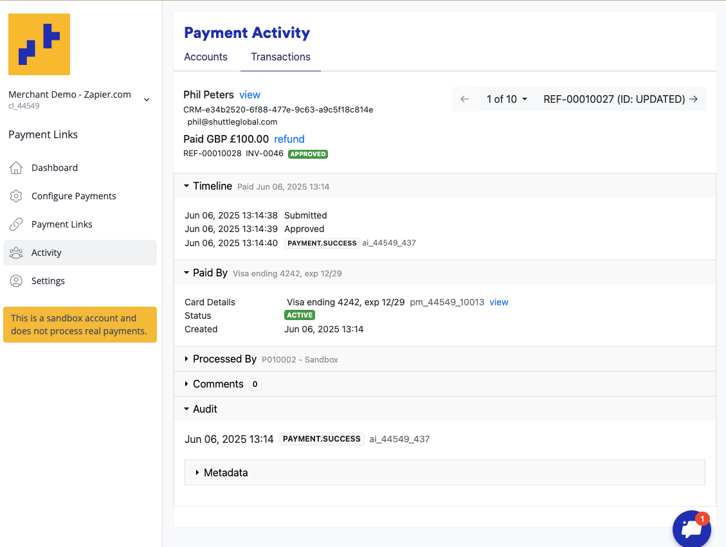This screenshot has height=547, width=726.
Task: Open the merchant account switcher chevron
Action: [x=147, y=100]
